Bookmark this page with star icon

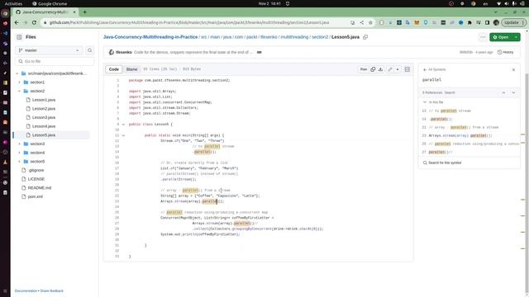[370, 22]
